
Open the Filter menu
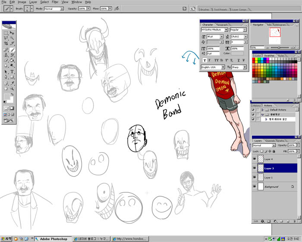[55, 2]
